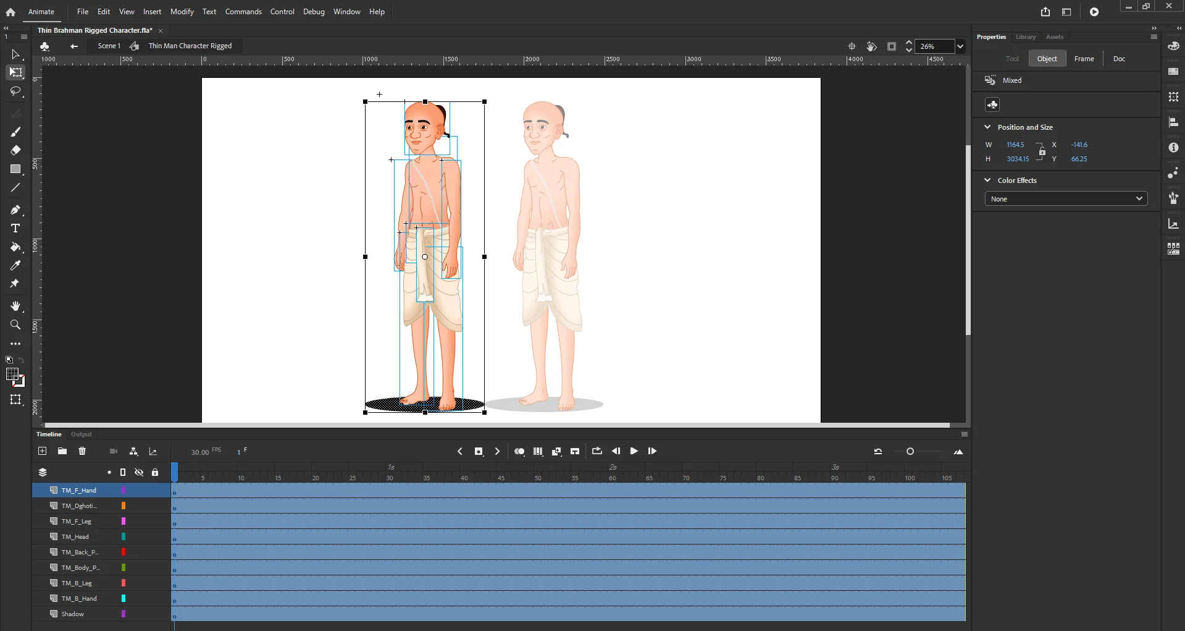Collapse the Position and Size section
1185x631 pixels.
987,127
